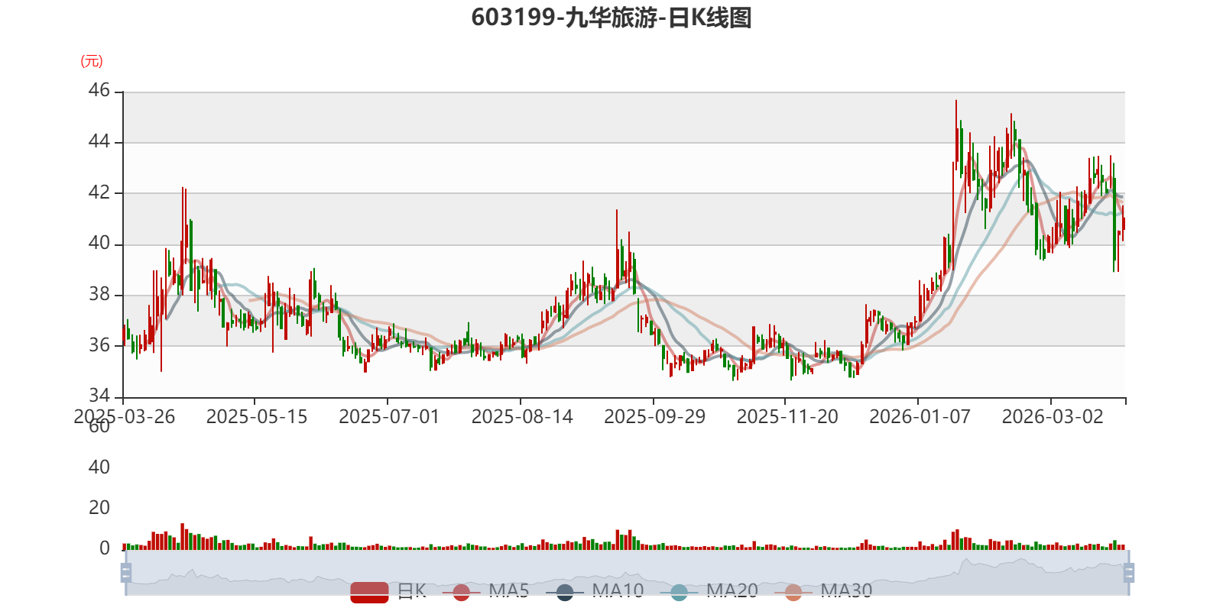Select the 42 price axis value
This screenshot has width=1223, height=611.
point(99,192)
